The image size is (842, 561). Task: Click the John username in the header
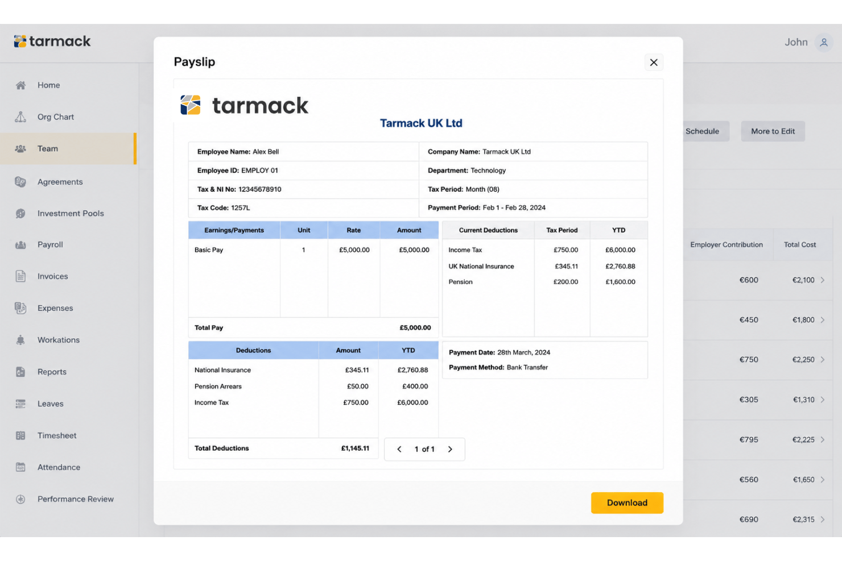tap(796, 42)
